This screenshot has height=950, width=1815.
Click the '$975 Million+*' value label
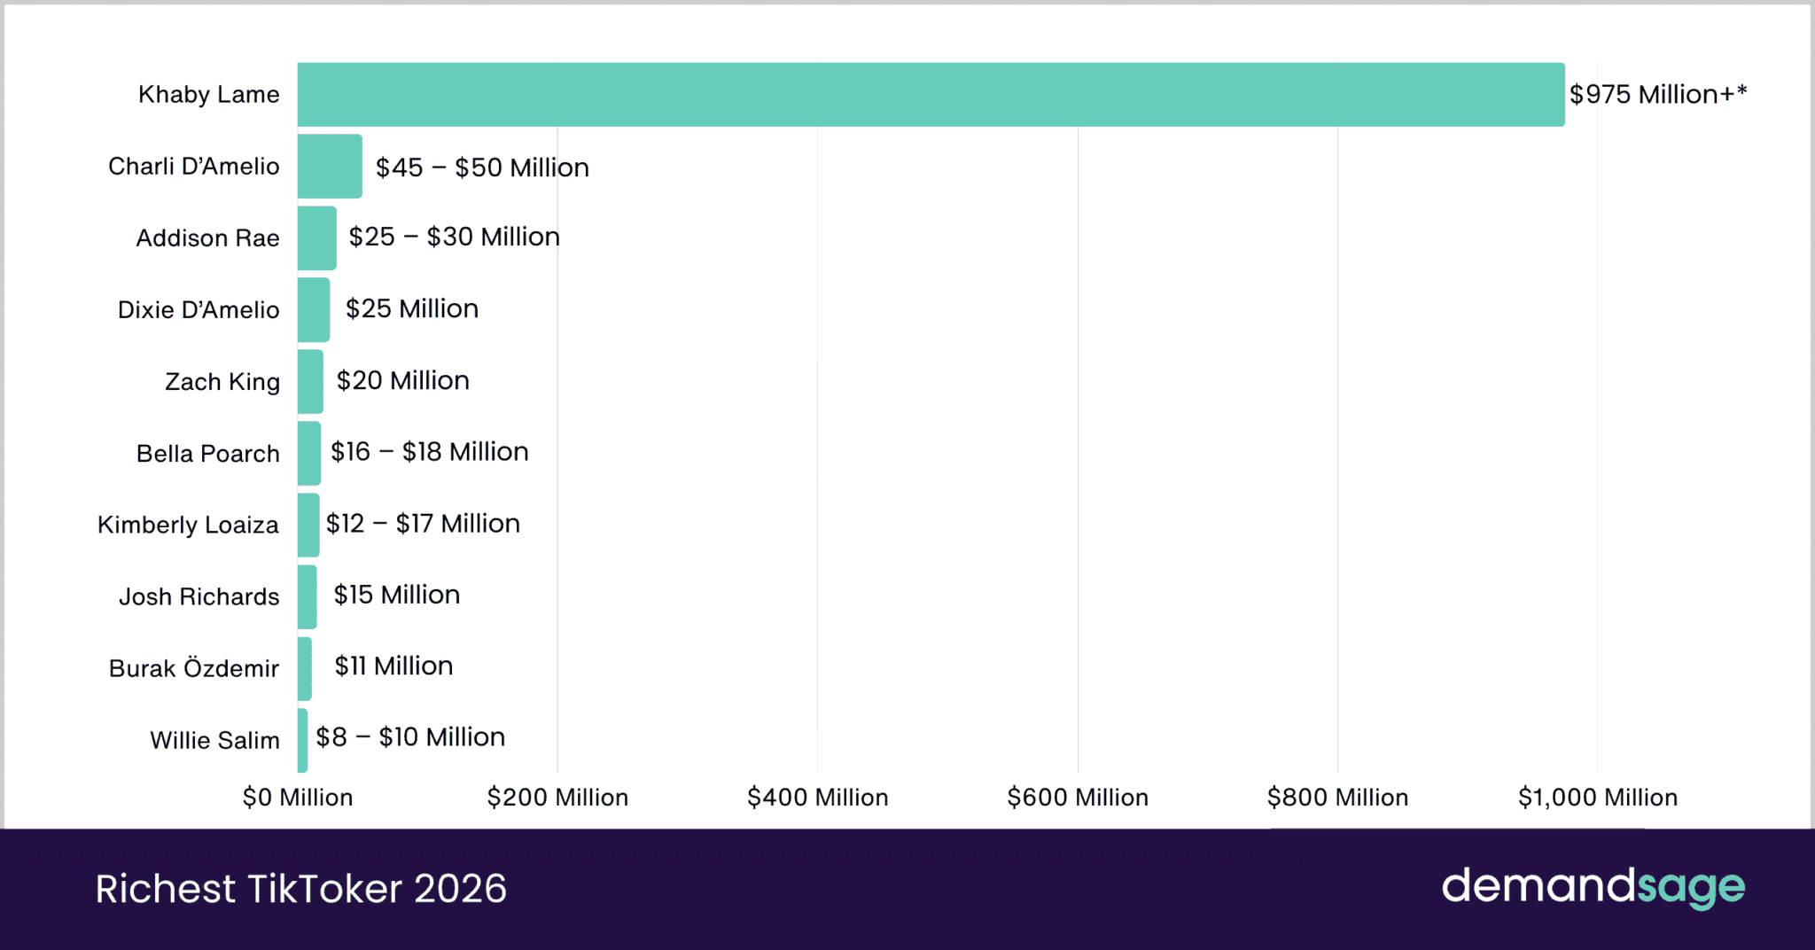click(1658, 94)
